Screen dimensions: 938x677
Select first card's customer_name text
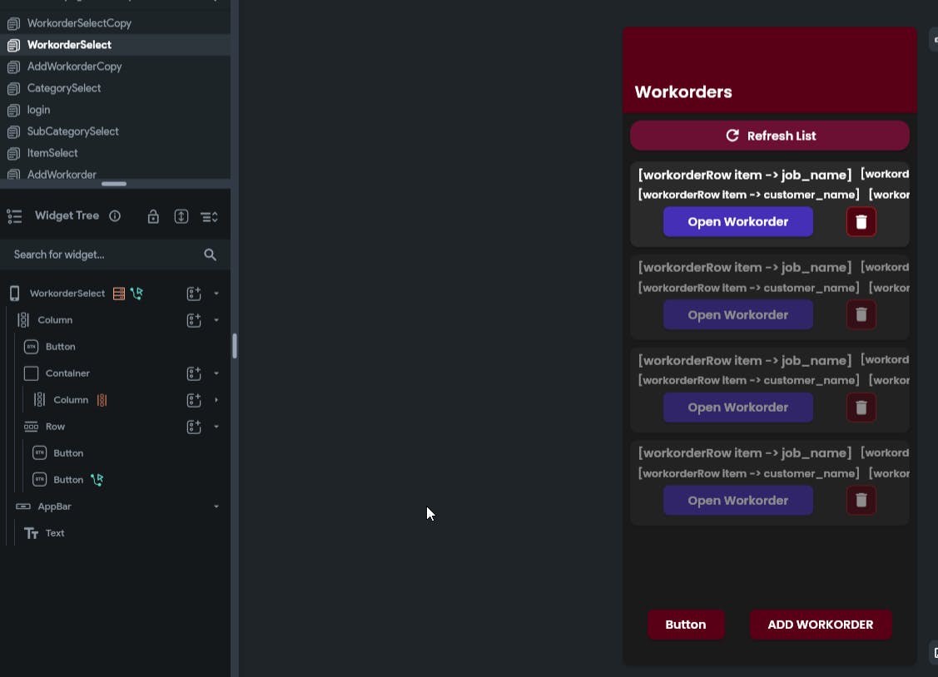pos(748,195)
